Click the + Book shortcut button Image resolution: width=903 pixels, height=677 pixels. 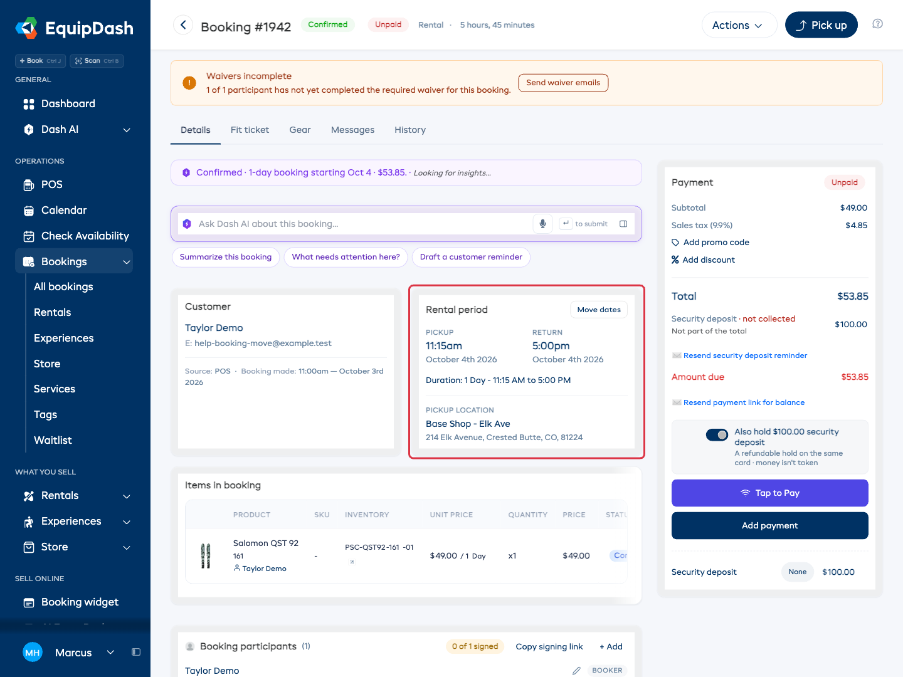(40, 61)
